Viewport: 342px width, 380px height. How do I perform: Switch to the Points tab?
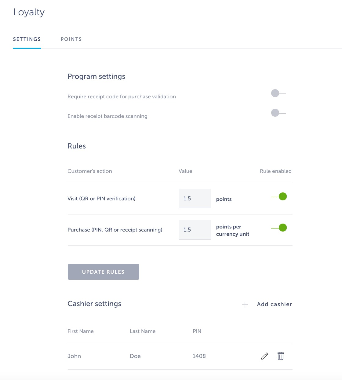coord(71,39)
